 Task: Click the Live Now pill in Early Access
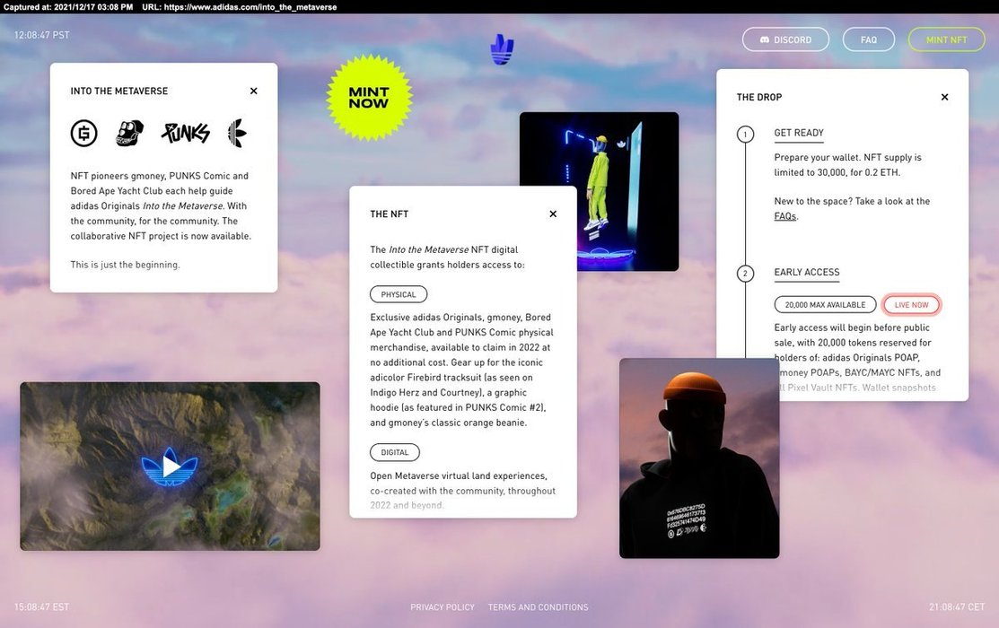(911, 305)
